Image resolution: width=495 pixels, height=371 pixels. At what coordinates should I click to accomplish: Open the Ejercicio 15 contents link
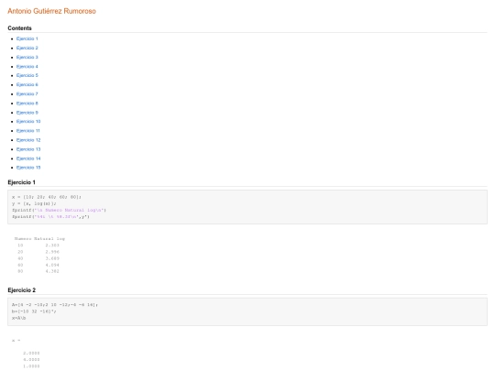[28, 168]
